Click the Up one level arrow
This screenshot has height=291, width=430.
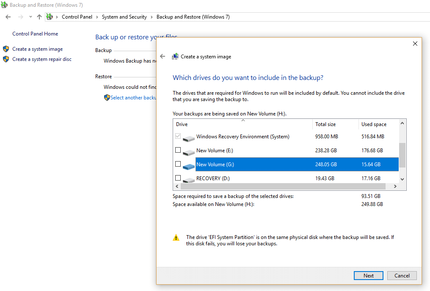click(39, 17)
